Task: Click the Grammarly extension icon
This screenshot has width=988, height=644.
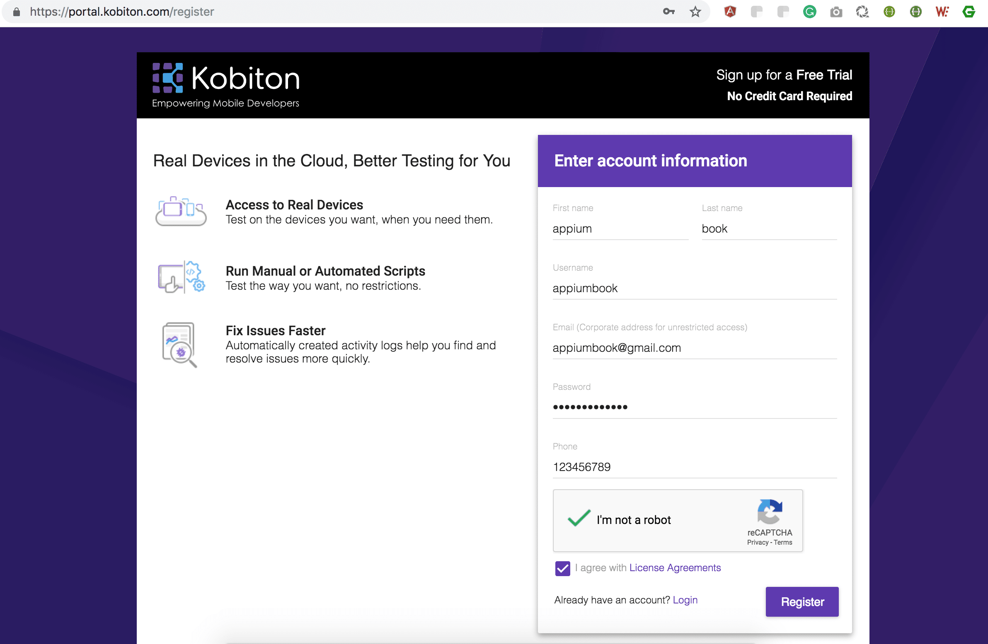Action: (809, 12)
